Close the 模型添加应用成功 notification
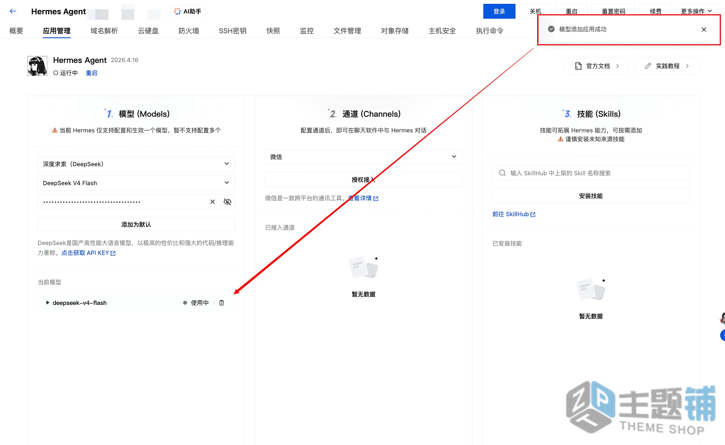The height and width of the screenshot is (445, 725). 704,29
